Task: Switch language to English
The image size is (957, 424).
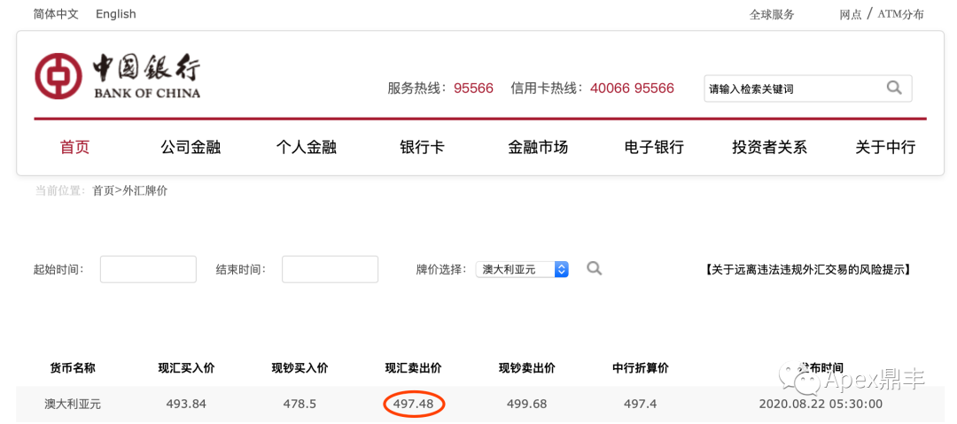Action: click(x=116, y=14)
